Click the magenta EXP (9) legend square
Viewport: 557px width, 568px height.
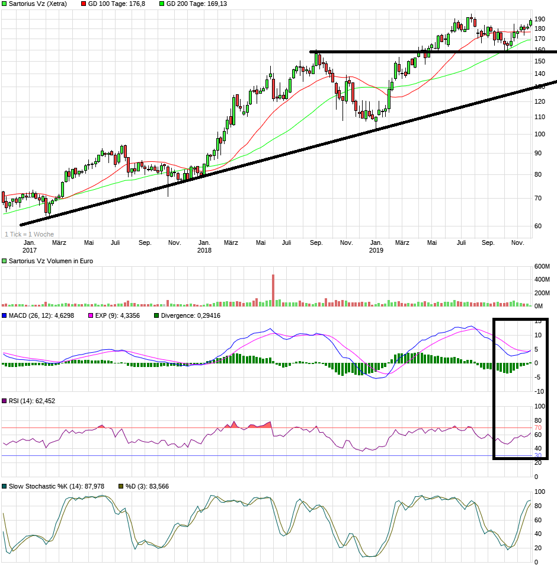91,315
